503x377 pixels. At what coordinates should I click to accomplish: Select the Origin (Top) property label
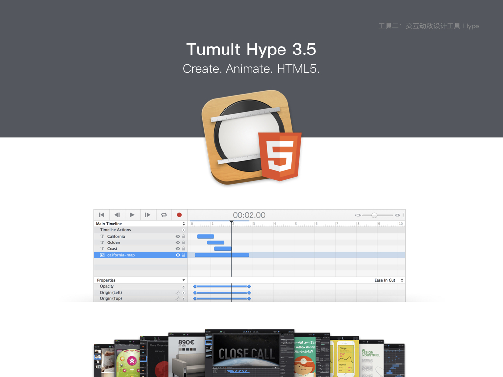111,299
